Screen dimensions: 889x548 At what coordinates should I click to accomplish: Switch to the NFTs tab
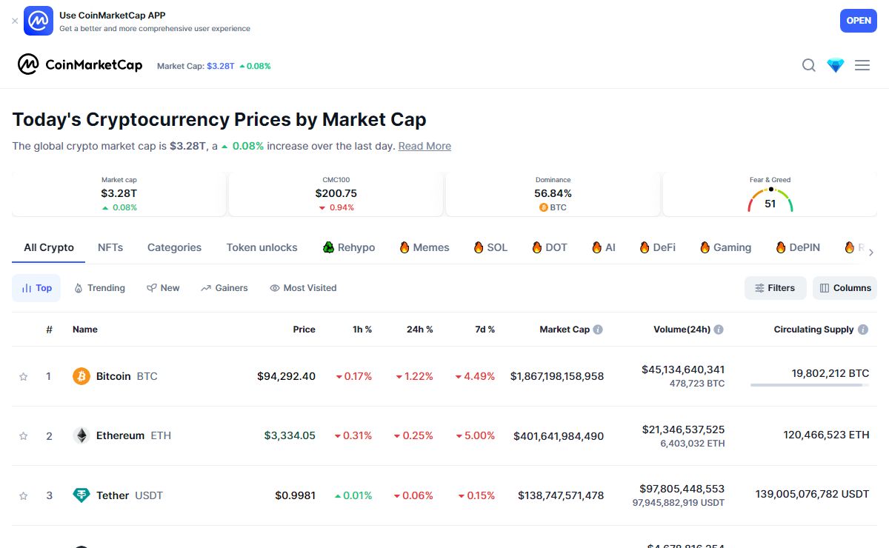pos(110,247)
